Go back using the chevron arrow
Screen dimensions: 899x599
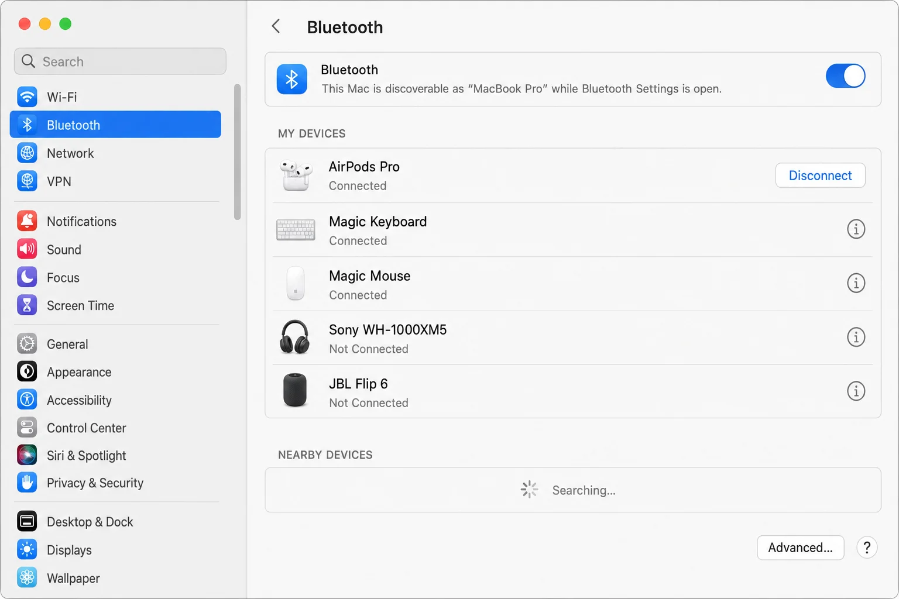[276, 26]
